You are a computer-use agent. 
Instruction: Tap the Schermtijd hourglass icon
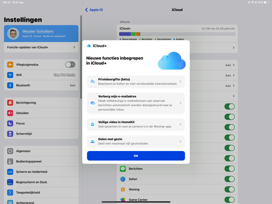tap(10, 134)
